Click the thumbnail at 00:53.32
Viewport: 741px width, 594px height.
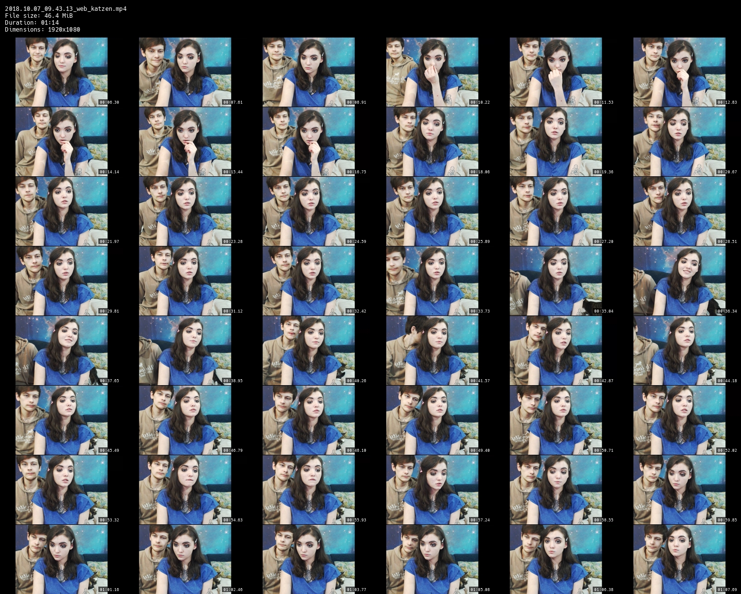[x=61, y=490]
